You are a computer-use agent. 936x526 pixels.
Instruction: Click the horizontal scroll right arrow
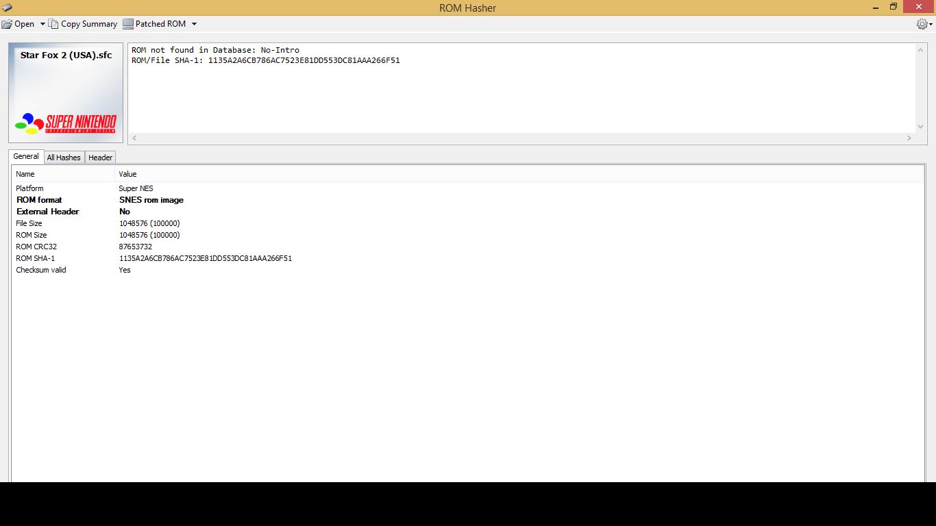(x=909, y=138)
